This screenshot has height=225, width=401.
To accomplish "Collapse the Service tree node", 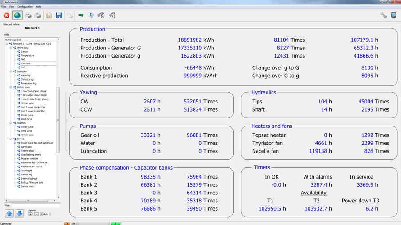I will pos(11,139).
